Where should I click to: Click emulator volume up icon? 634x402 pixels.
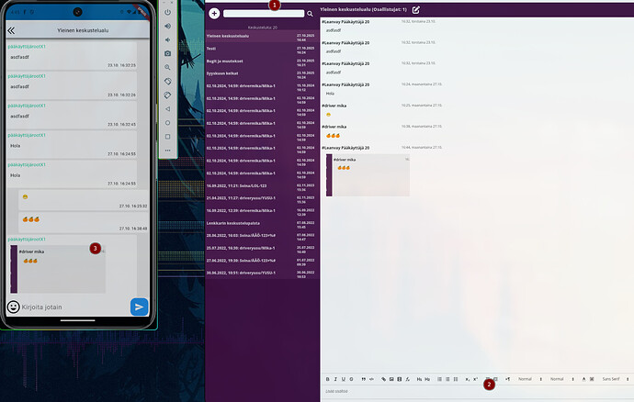tap(167, 27)
